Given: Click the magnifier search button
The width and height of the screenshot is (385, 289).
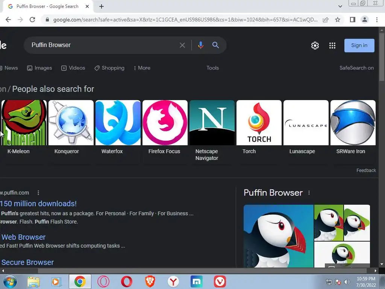Looking at the screenshot, I should click(215, 45).
